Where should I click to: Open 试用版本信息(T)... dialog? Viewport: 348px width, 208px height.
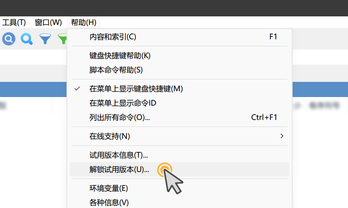coord(179,155)
